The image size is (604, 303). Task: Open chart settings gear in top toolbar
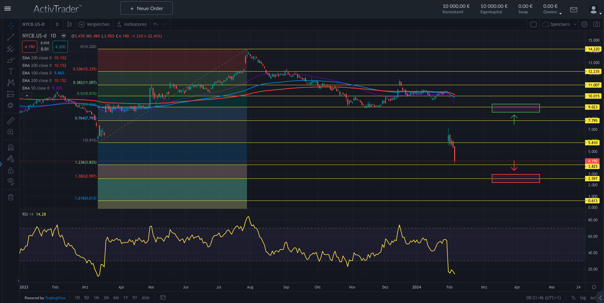(584, 24)
